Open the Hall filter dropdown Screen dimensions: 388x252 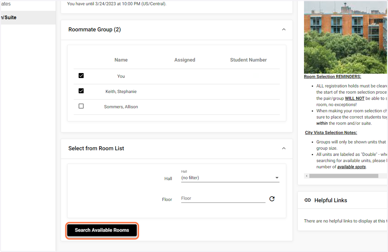230,178
